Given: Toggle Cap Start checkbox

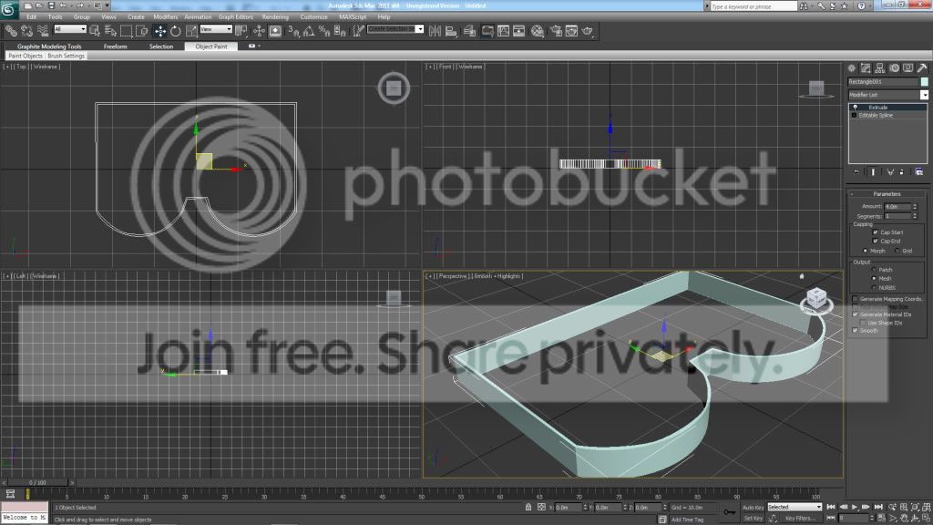Looking at the screenshot, I should coord(876,232).
